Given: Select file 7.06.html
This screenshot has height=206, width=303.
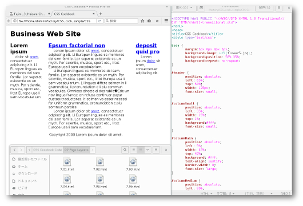Looking at the screenshot, I should 133,181.
